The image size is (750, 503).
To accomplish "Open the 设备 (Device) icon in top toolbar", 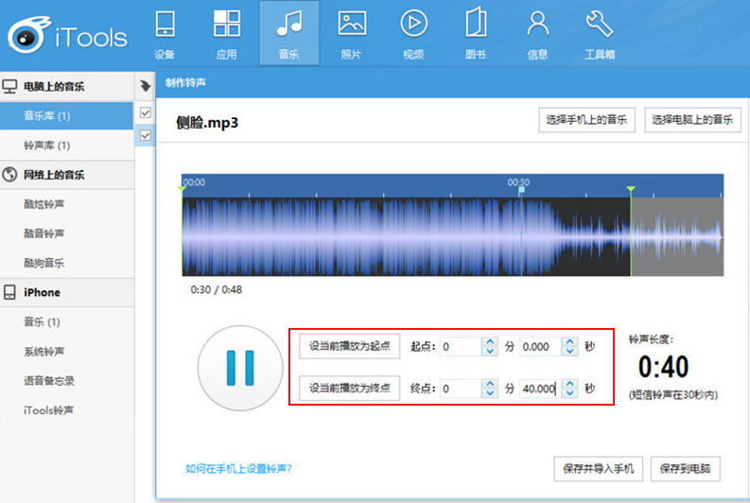I will (165, 26).
